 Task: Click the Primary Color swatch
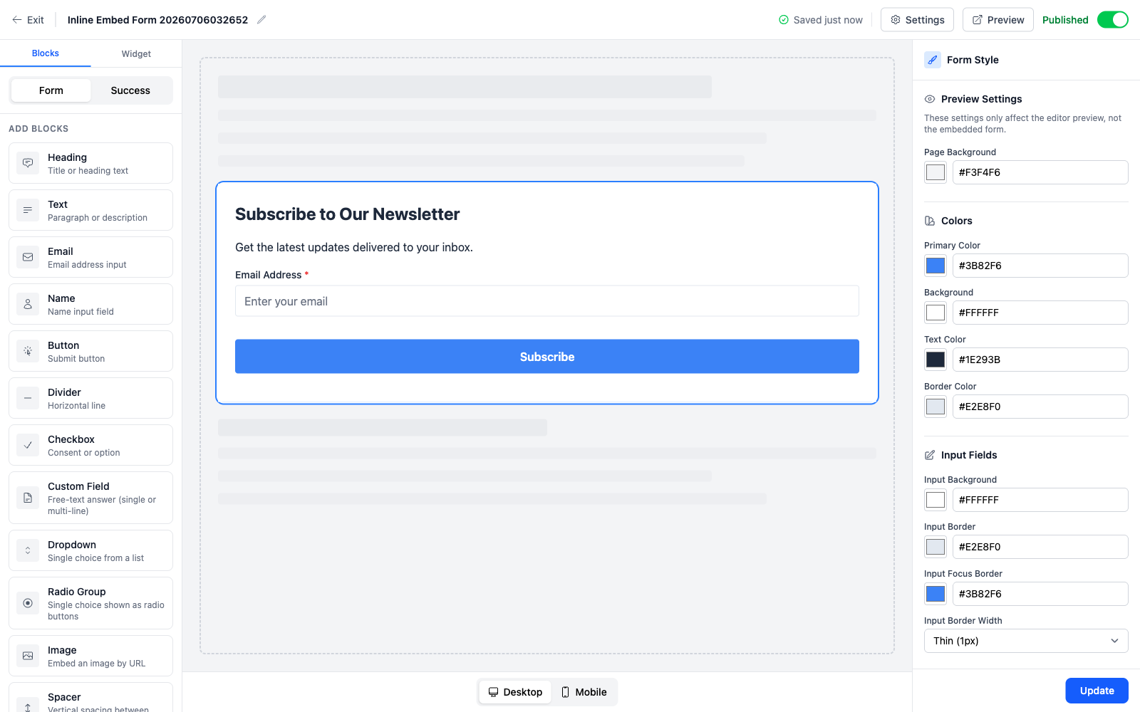pos(936,266)
